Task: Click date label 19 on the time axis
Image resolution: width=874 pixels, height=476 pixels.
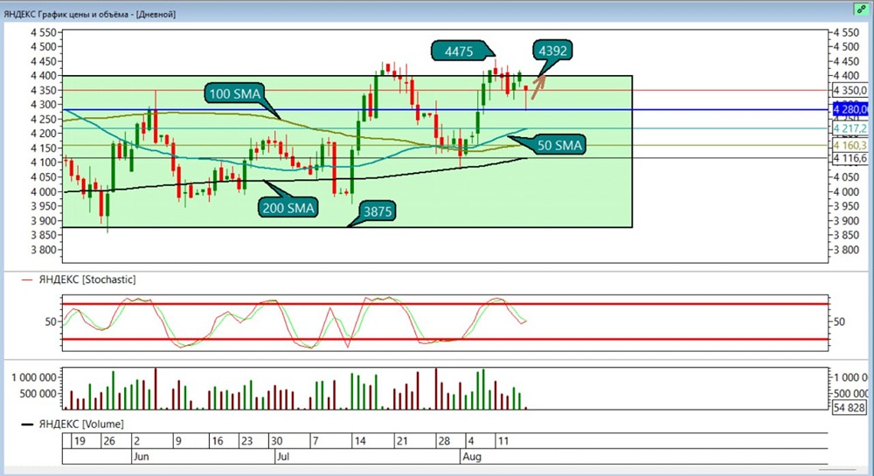Action: coord(80,441)
